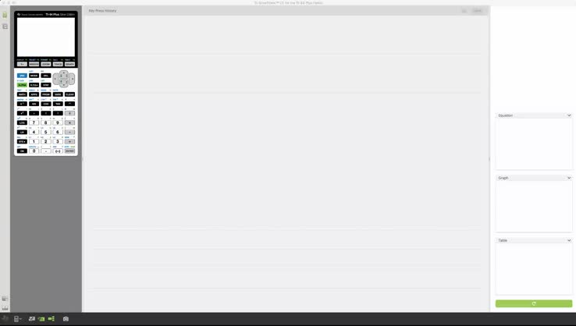The image size is (576, 326).
Task: Collapse the Table panel chevron
Action: pos(569,240)
